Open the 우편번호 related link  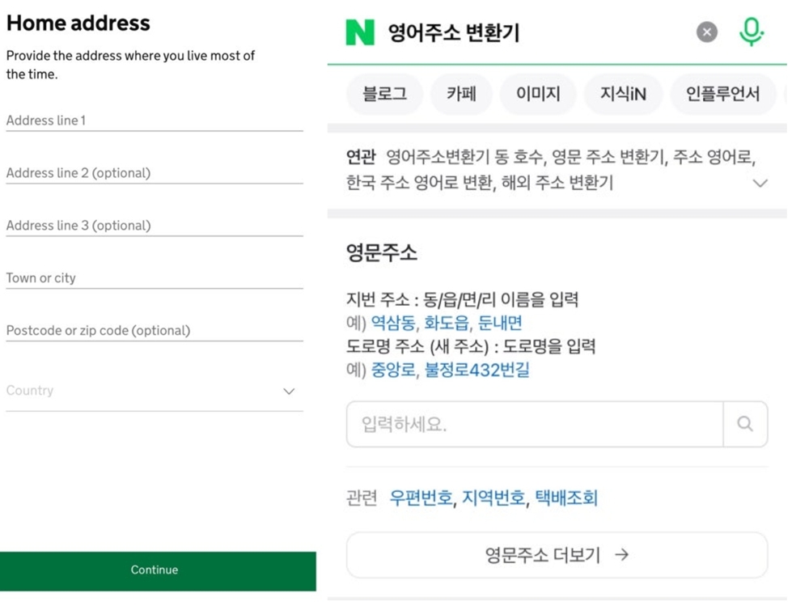pyautogui.click(x=421, y=498)
